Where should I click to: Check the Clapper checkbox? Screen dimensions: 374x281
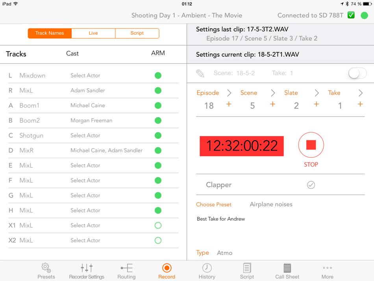tap(311, 185)
